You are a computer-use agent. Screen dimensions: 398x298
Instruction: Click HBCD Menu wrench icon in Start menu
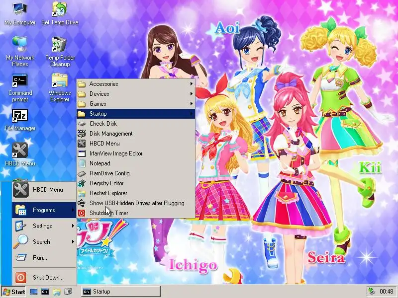click(x=20, y=190)
